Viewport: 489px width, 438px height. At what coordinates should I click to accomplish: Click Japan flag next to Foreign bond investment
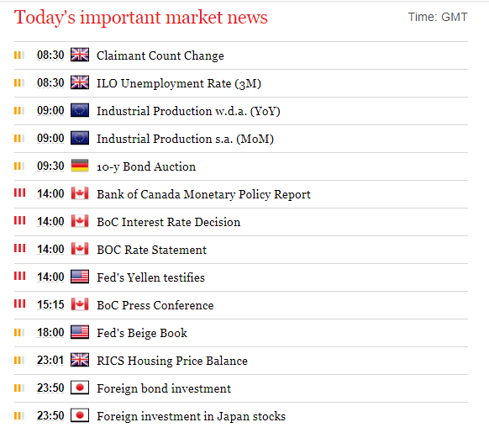[x=80, y=388]
